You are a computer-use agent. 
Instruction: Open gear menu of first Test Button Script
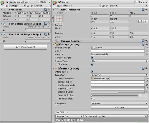(x=49, y=24)
